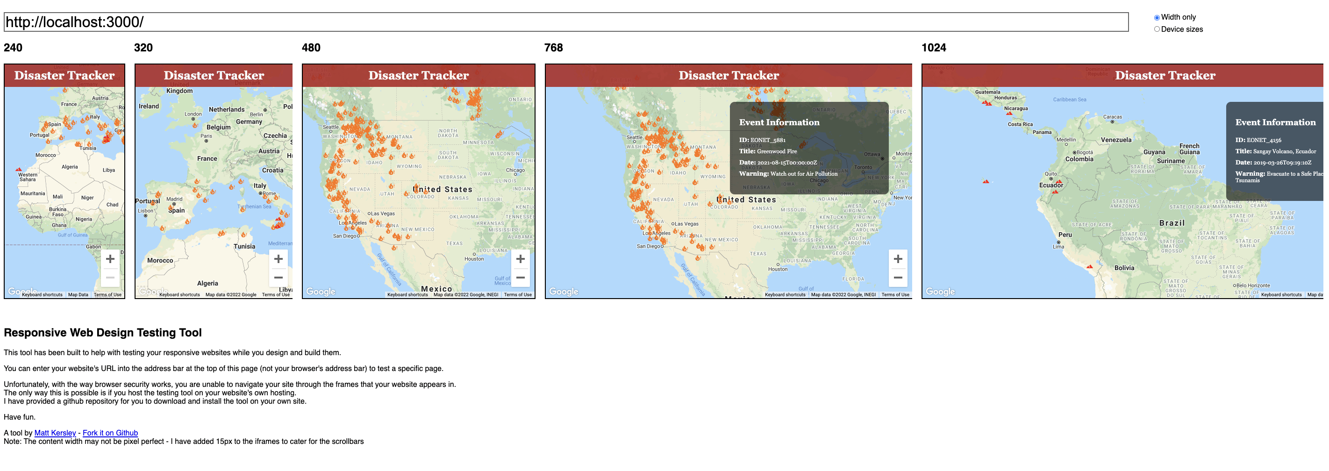Click the 'EONET_4156' ID text
This screenshot has width=1329, height=471.
point(1264,140)
